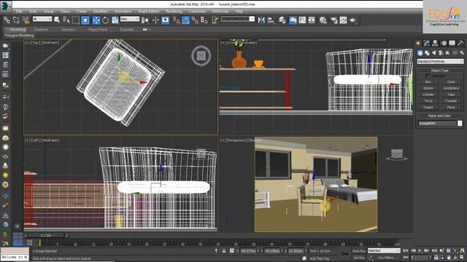Click the Key Filters button

coord(387,258)
